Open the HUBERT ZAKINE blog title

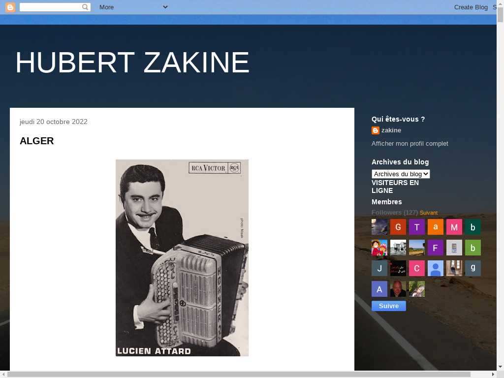pos(132,63)
